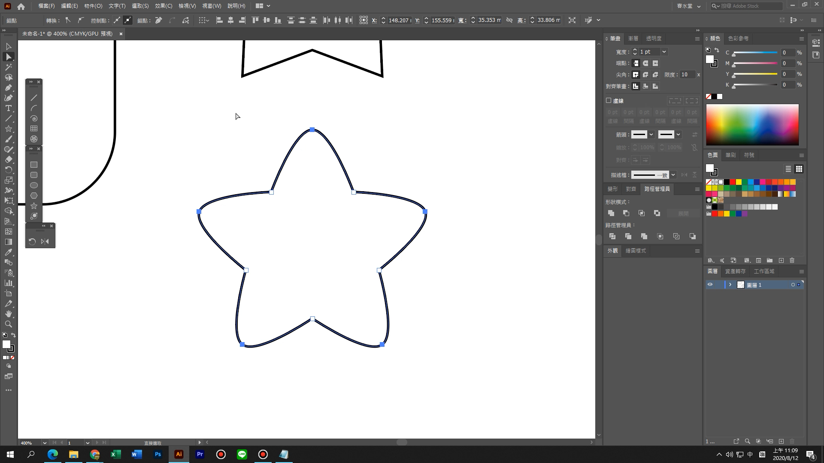The width and height of the screenshot is (824, 463).
Task: Select the Ellipse tool in floating panel
Action: click(x=34, y=185)
